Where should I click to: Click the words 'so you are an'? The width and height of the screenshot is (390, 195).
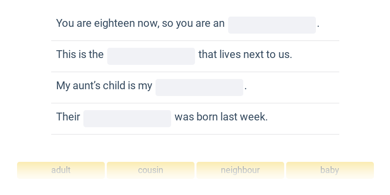193,23
